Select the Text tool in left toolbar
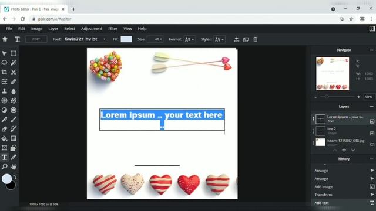Viewport: 376px width, 211px height. 4,157
